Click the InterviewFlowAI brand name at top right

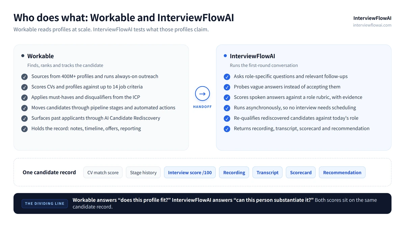click(x=372, y=18)
